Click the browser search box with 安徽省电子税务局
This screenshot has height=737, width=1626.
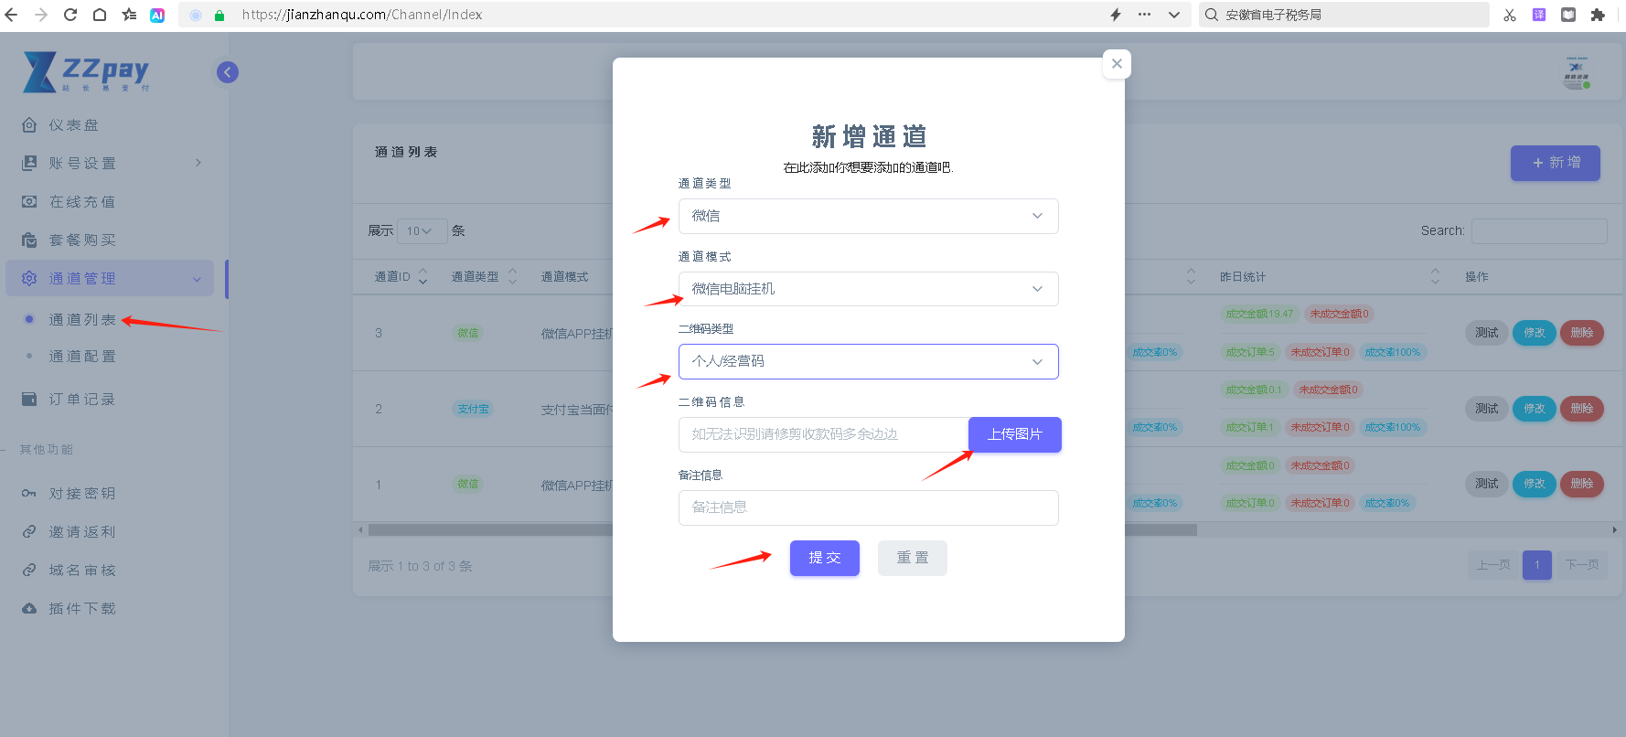(1344, 15)
